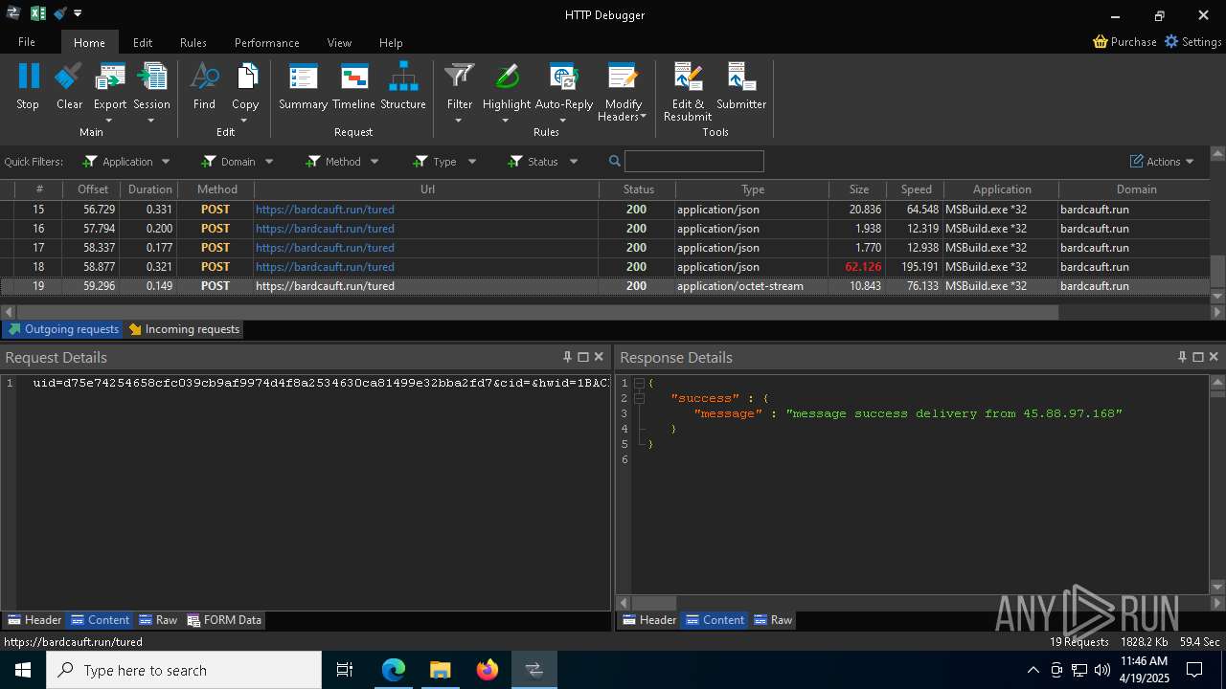Open the Modify Headers tool
1226x689 pixels.
click(623, 92)
